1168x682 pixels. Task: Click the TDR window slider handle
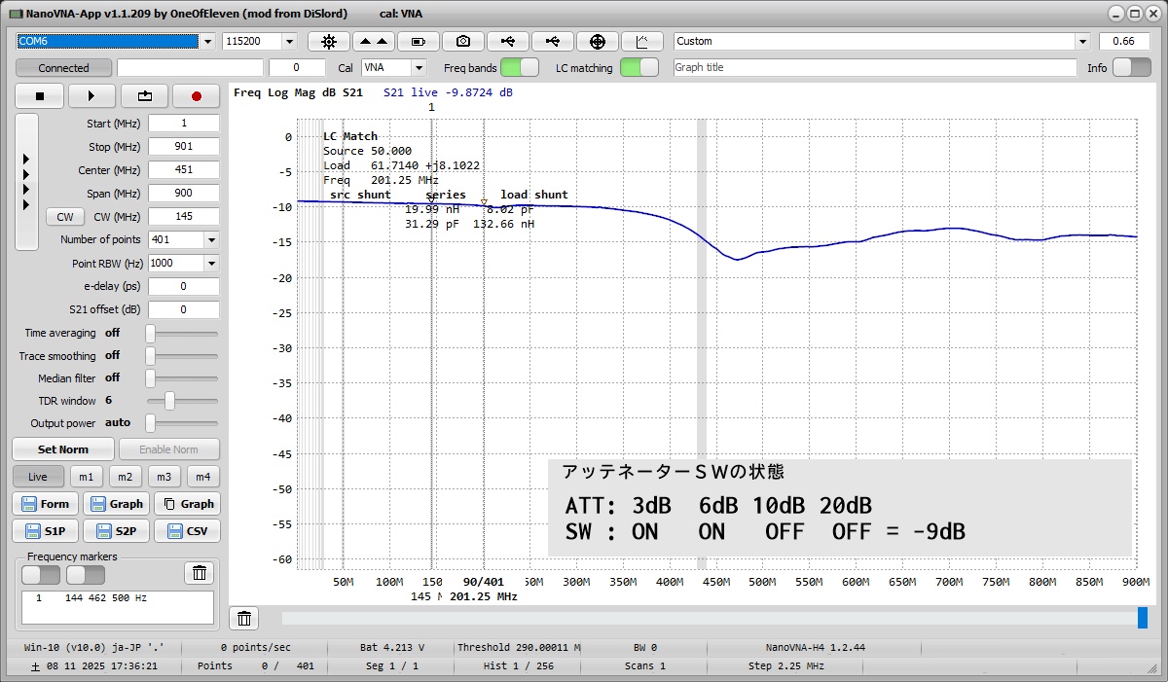coord(169,401)
